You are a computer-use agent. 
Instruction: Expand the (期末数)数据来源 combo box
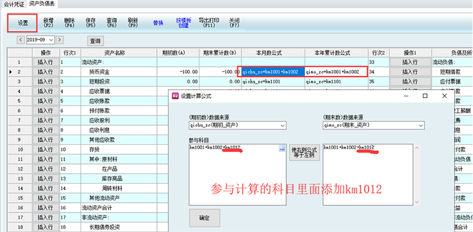pyautogui.click(x=374, y=125)
